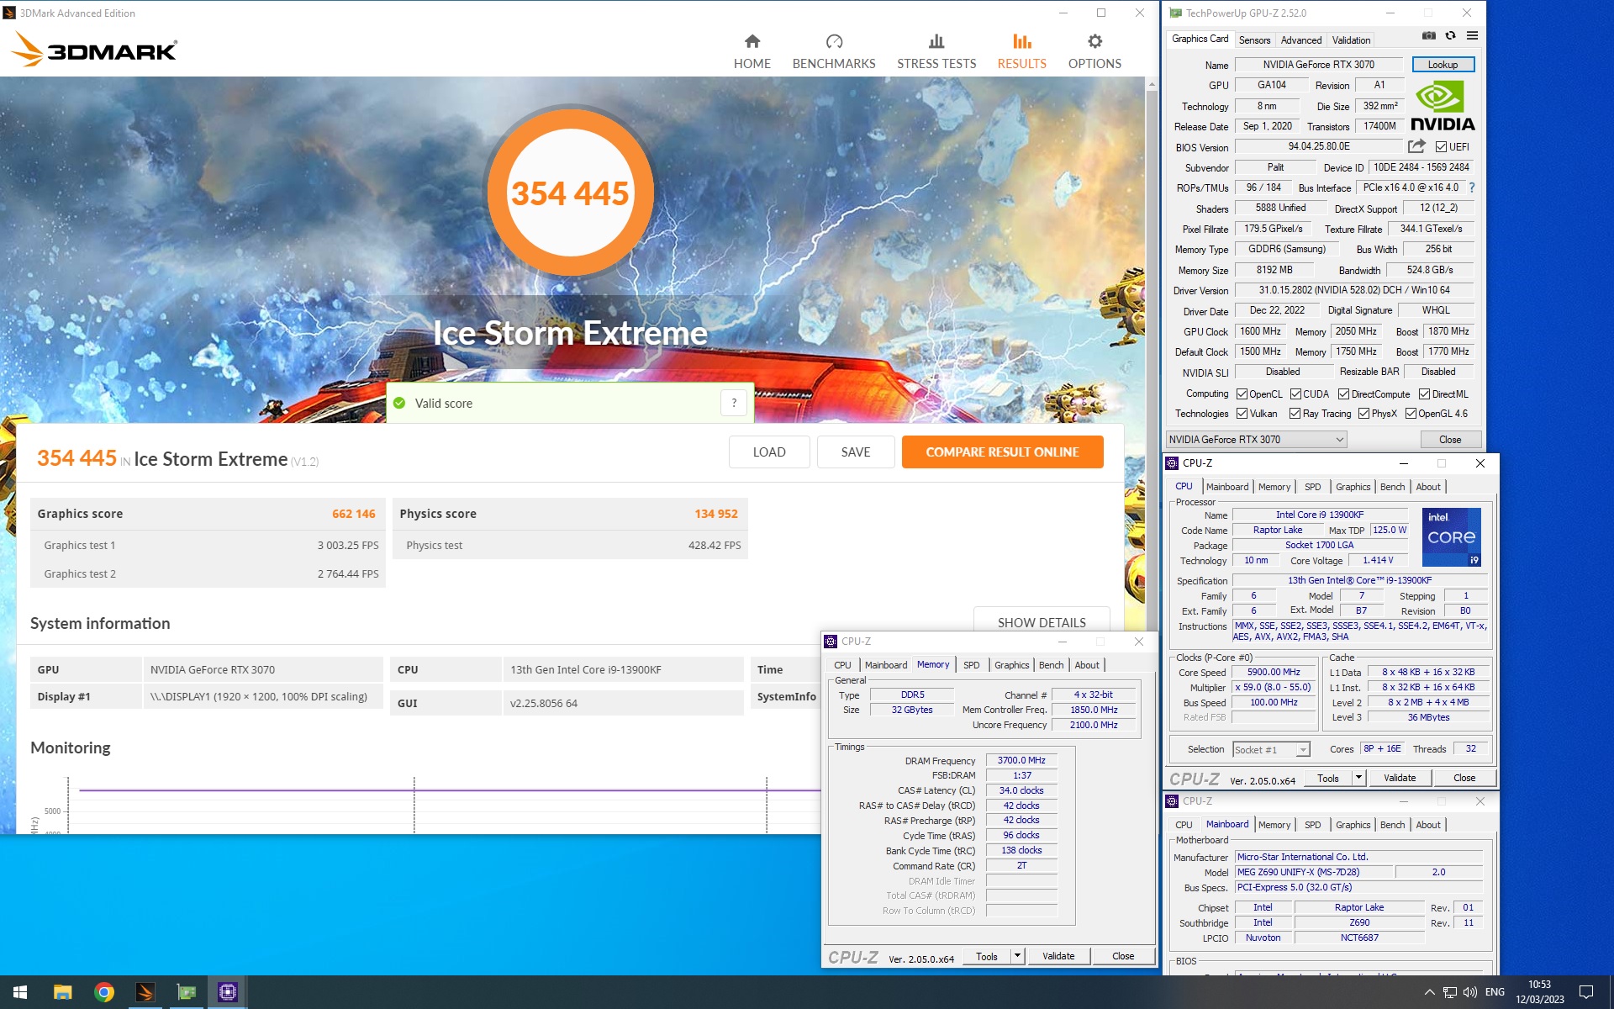Open SPD tab in CPU-Z Memory window
Screen dimensions: 1614x1009
[971, 665]
